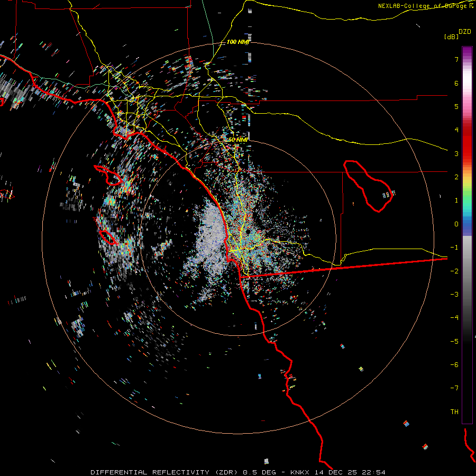The width and height of the screenshot is (476, 476).
Task: Click the black radar site dot at map center
Action: (x=249, y=232)
